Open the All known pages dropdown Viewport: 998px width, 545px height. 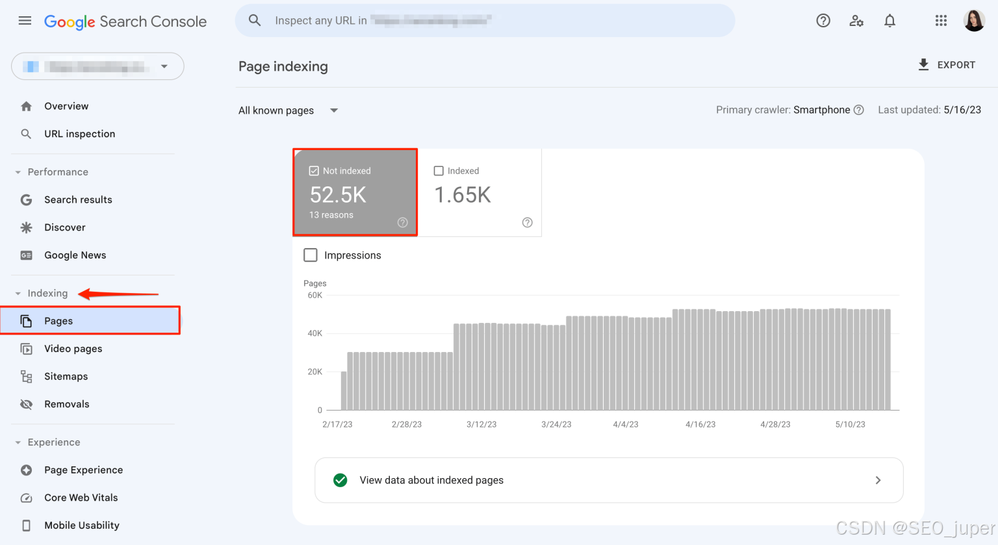coord(288,110)
